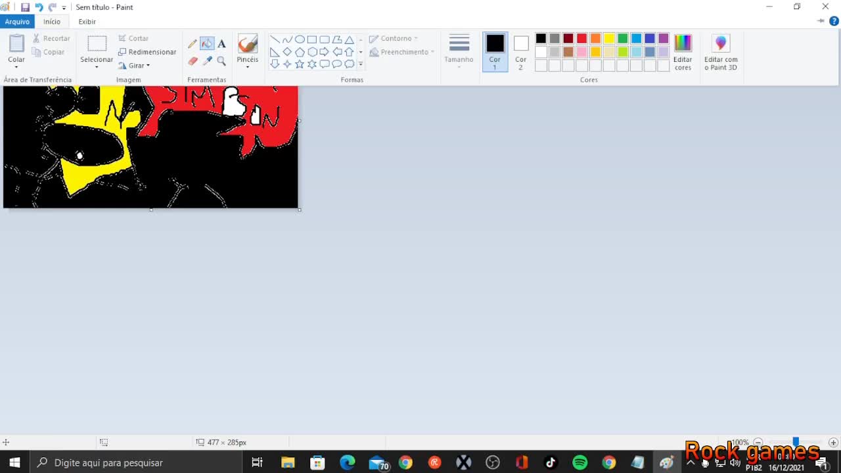841x473 pixels.
Task: Open Microsoft Edge from the taskbar
Action: point(347,462)
